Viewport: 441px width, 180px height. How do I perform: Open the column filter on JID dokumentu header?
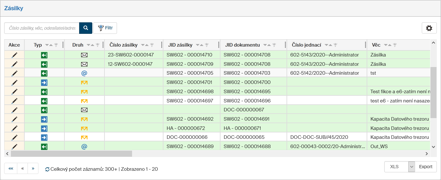click(x=274, y=45)
